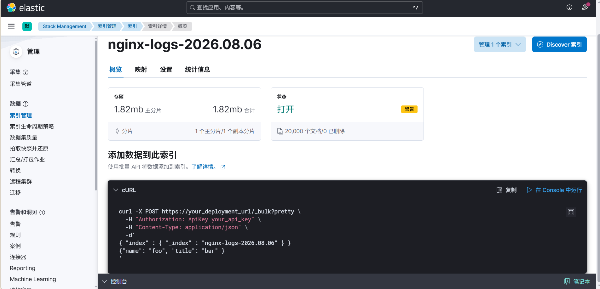This screenshot has height=289, width=600.
Task: Copy the cURL code with 复制
Action: coord(507,190)
